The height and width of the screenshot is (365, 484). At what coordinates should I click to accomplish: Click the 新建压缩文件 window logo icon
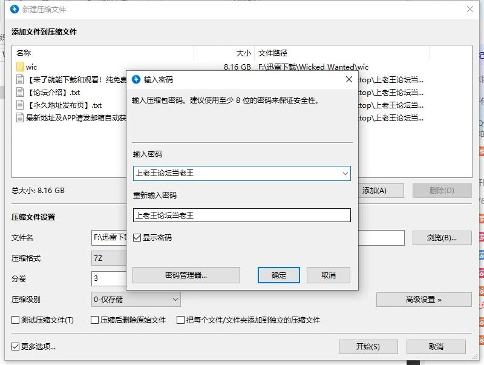(x=15, y=9)
